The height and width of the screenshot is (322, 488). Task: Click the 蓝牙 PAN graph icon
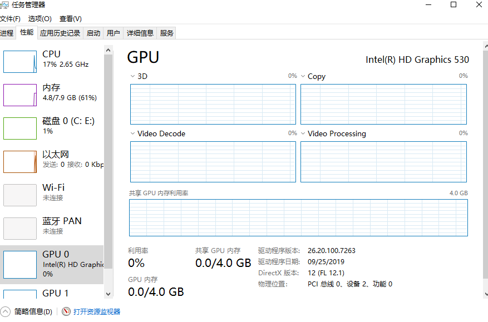pos(20,228)
